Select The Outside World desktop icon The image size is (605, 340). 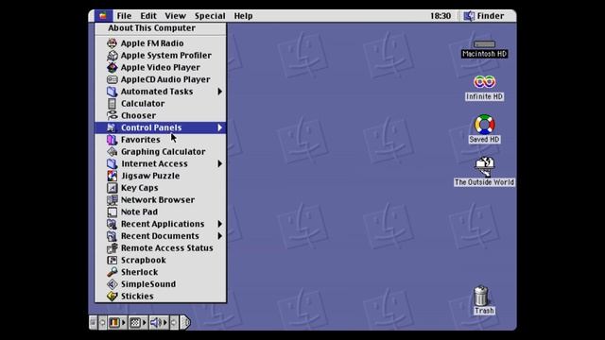pos(484,172)
